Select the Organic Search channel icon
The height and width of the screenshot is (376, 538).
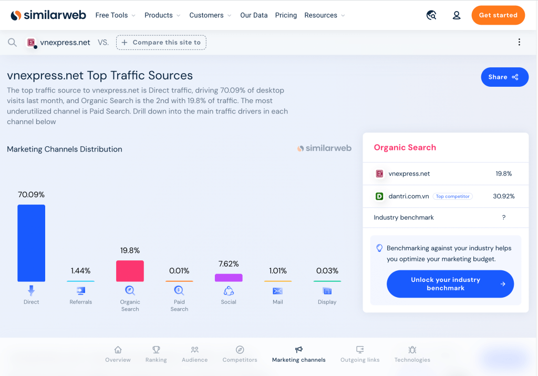pos(130,290)
